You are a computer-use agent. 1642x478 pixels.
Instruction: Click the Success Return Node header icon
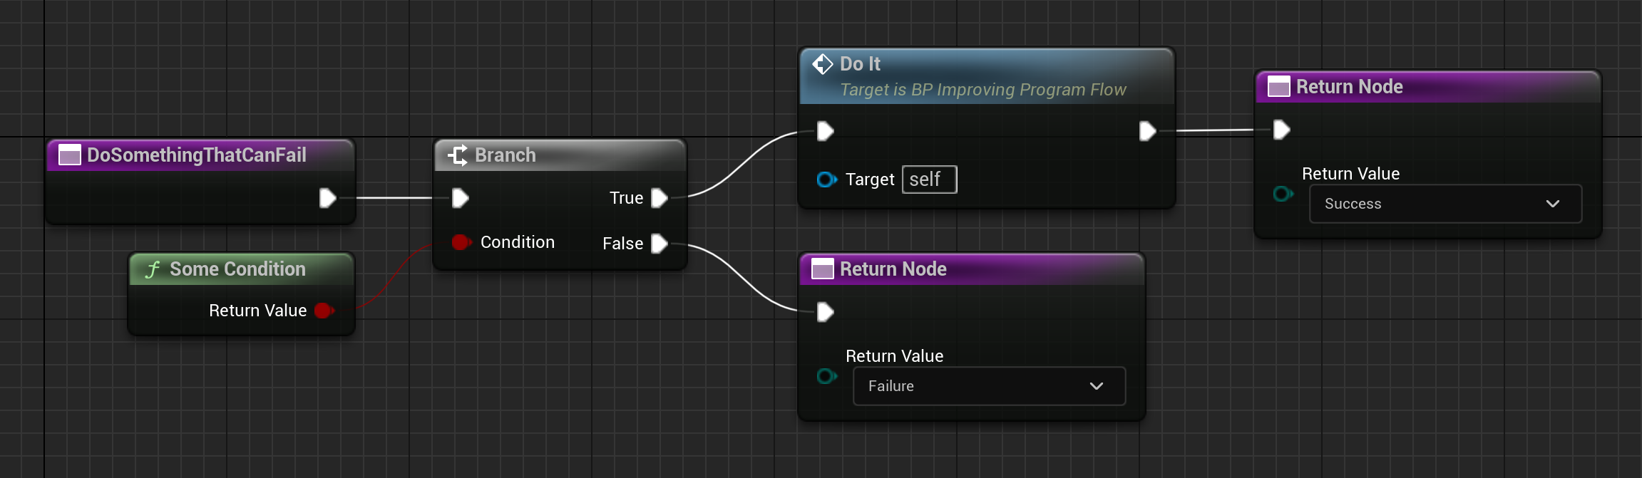(x=1278, y=87)
